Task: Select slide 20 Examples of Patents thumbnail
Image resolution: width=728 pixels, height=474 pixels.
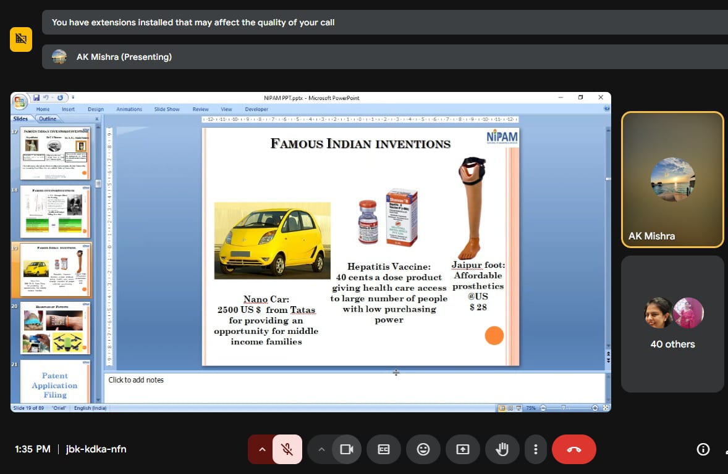Action: click(x=55, y=328)
